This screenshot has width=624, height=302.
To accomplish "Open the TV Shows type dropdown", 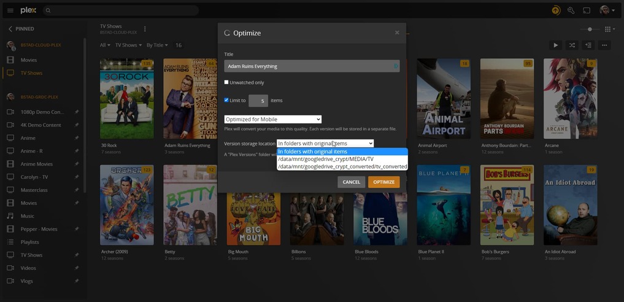I will click(128, 45).
